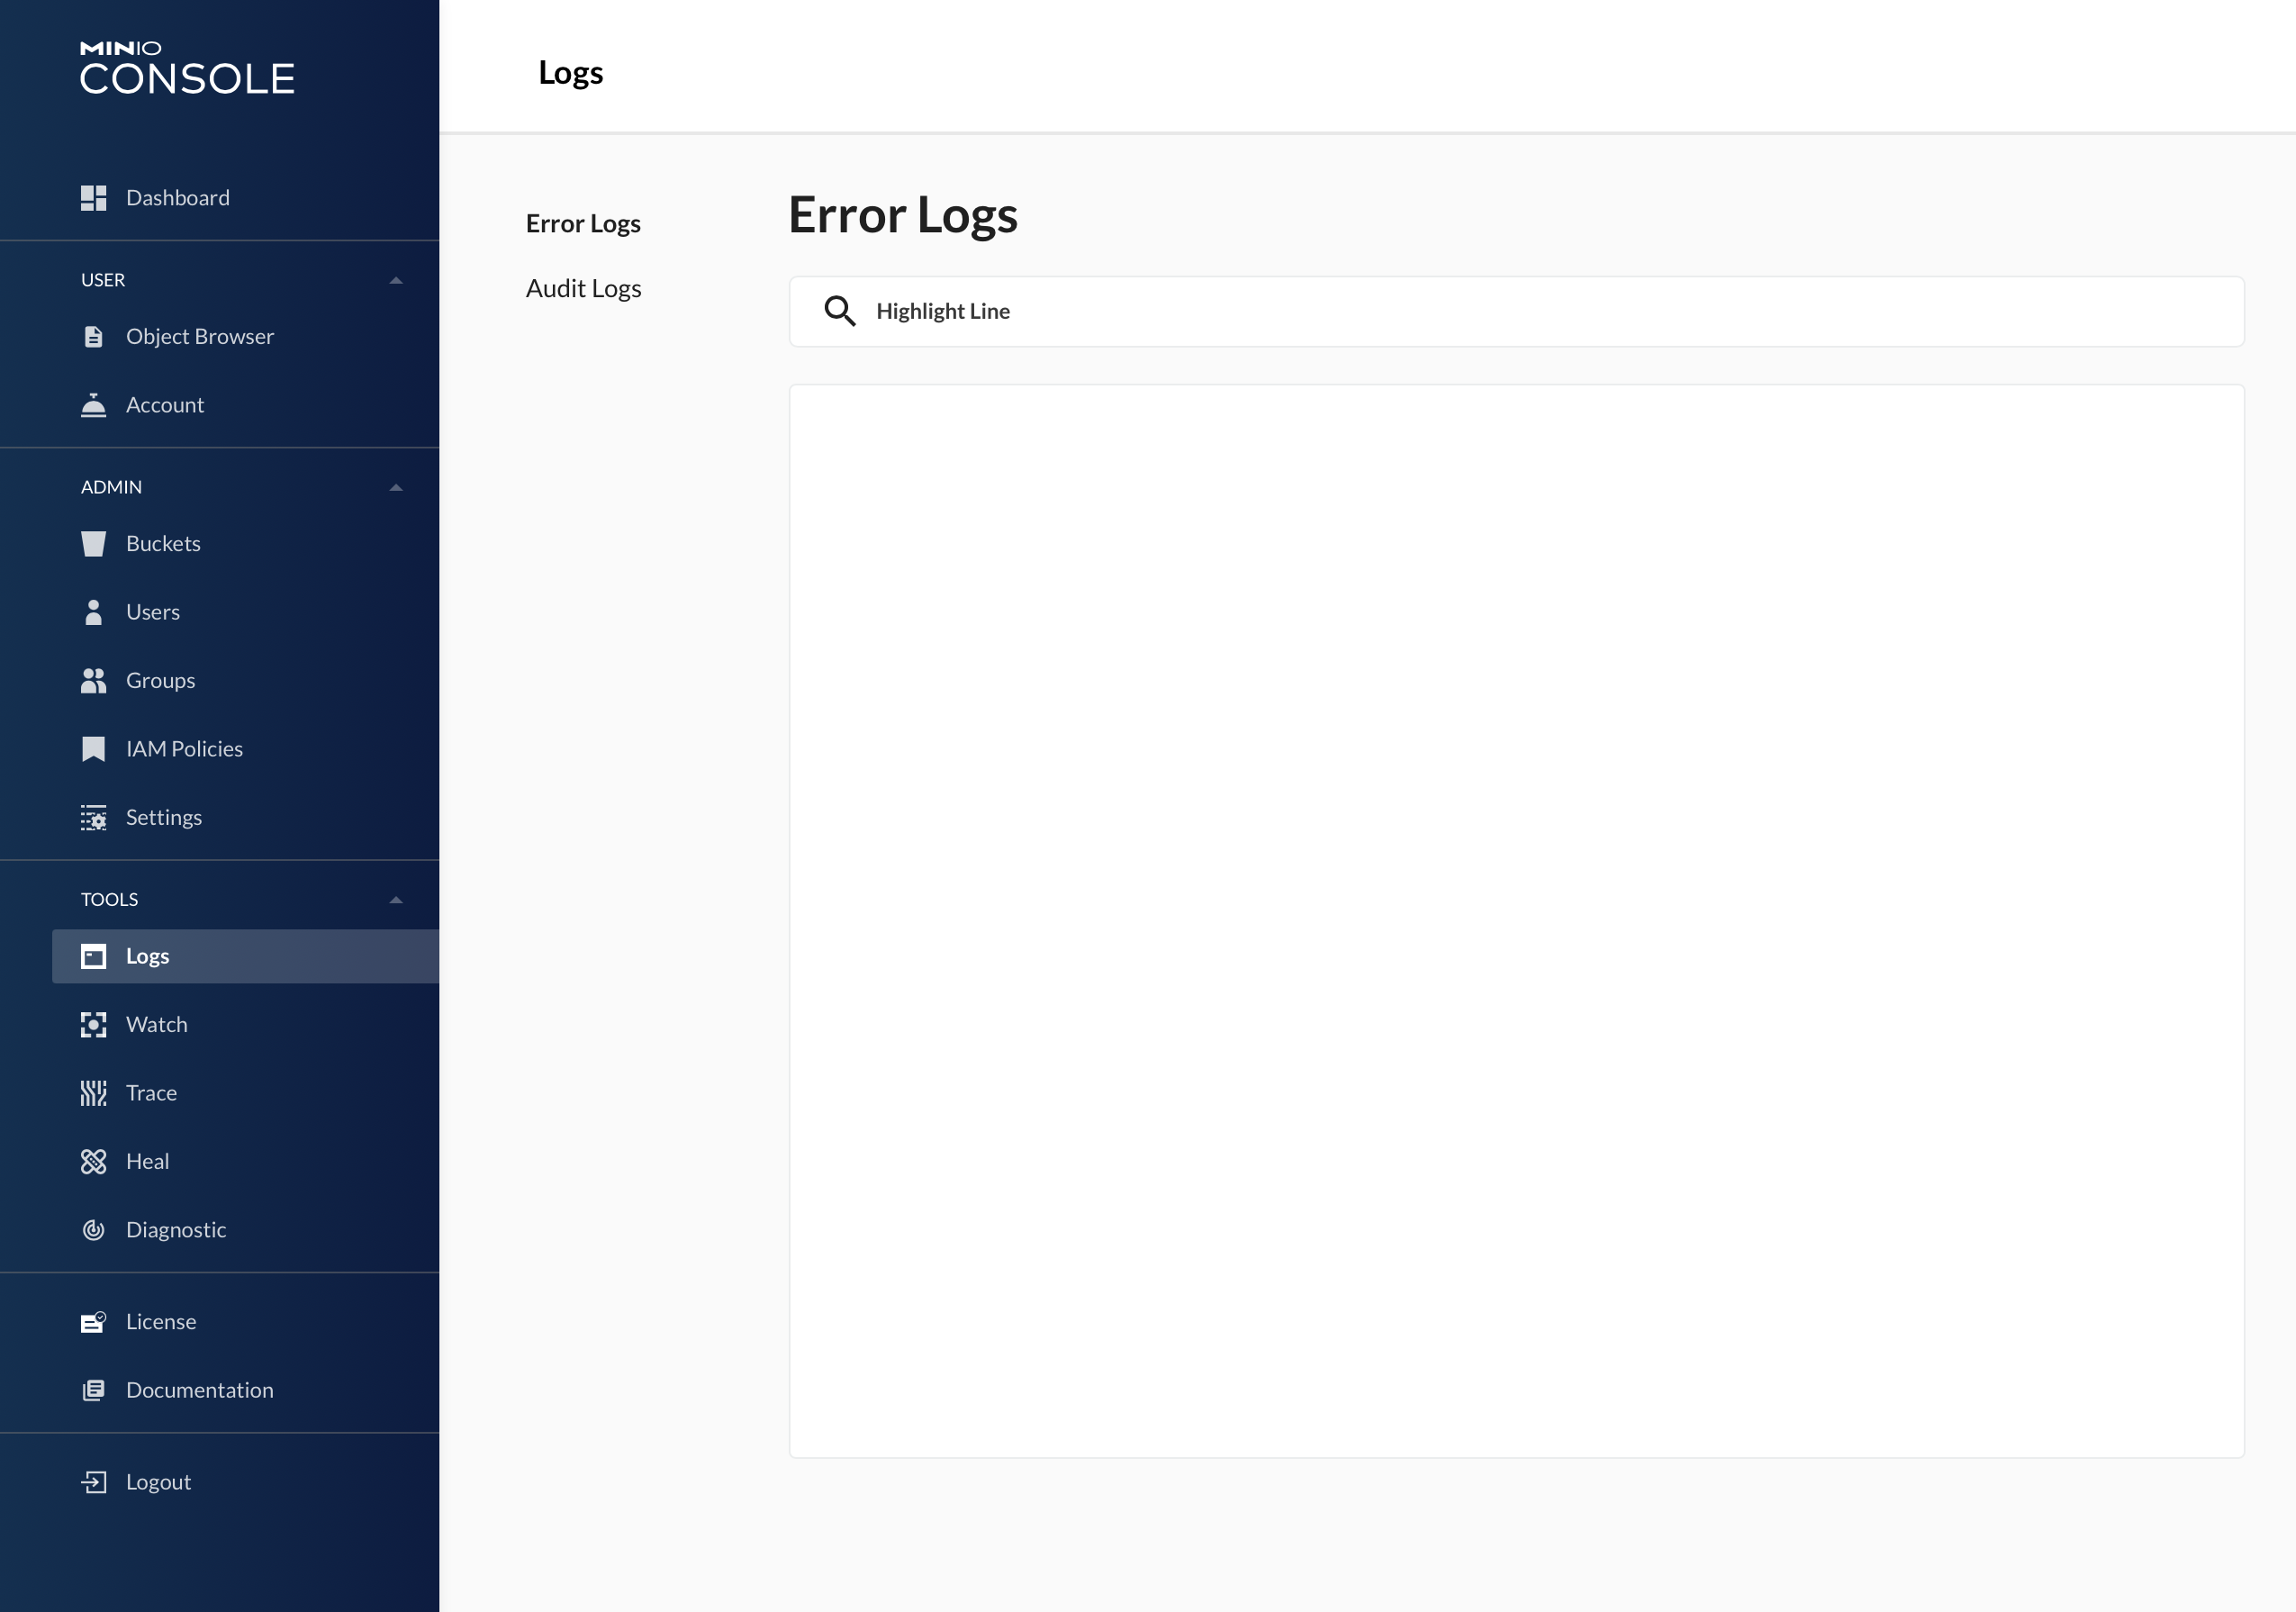Click the Heal bandage icon

pyautogui.click(x=93, y=1162)
